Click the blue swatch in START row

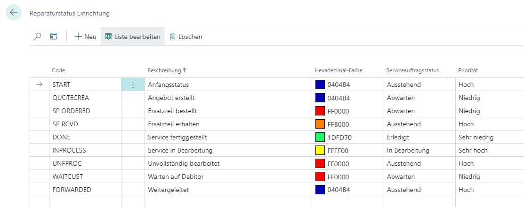pyautogui.click(x=320, y=84)
